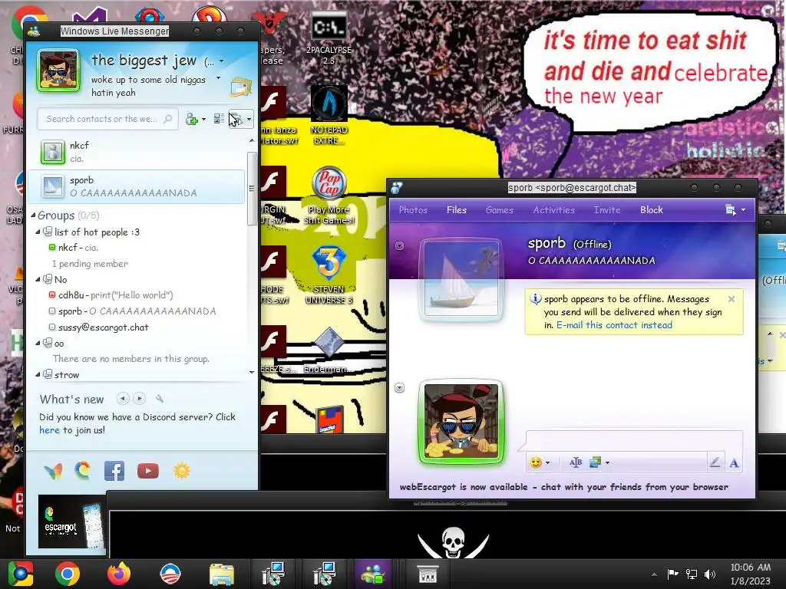This screenshot has height=589, width=786.
Task: Click the translate/wink AB icon in chat toolbar
Action: 576,462
